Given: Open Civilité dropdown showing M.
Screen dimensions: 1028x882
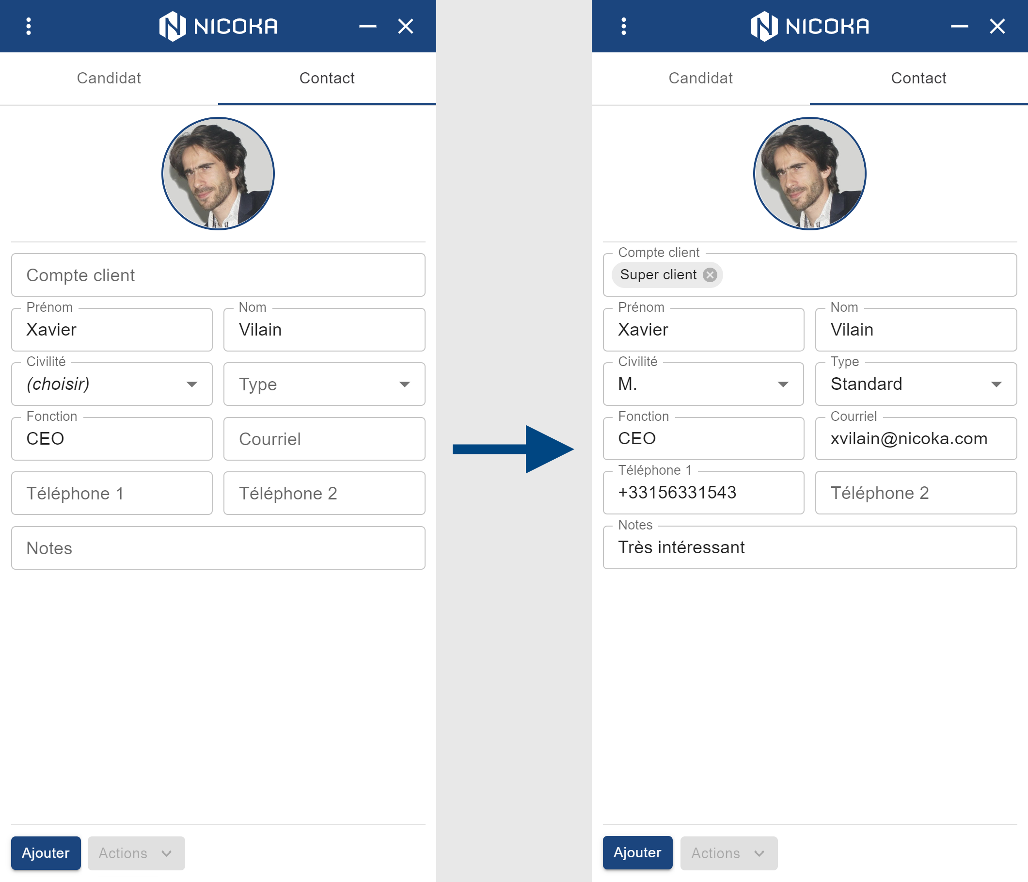Looking at the screenshot, I should click(704, 384).
